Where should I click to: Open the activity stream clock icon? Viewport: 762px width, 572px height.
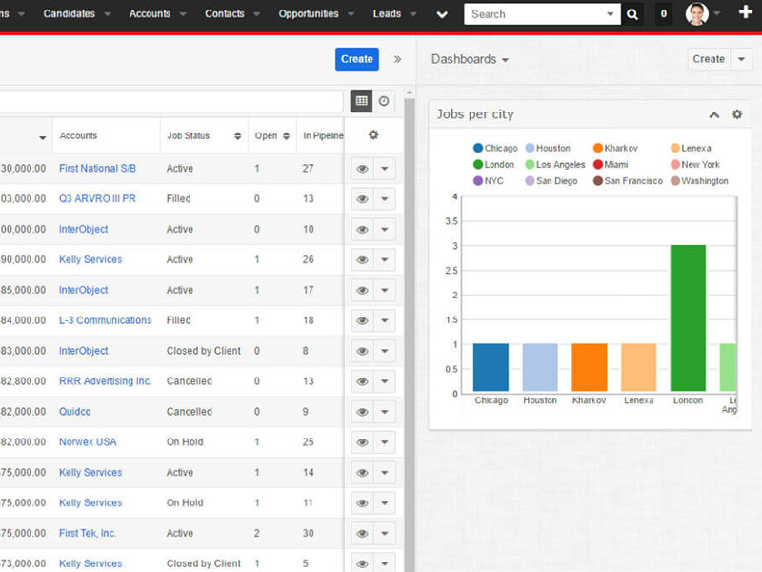pyautogui.click(x=384, y=101)
